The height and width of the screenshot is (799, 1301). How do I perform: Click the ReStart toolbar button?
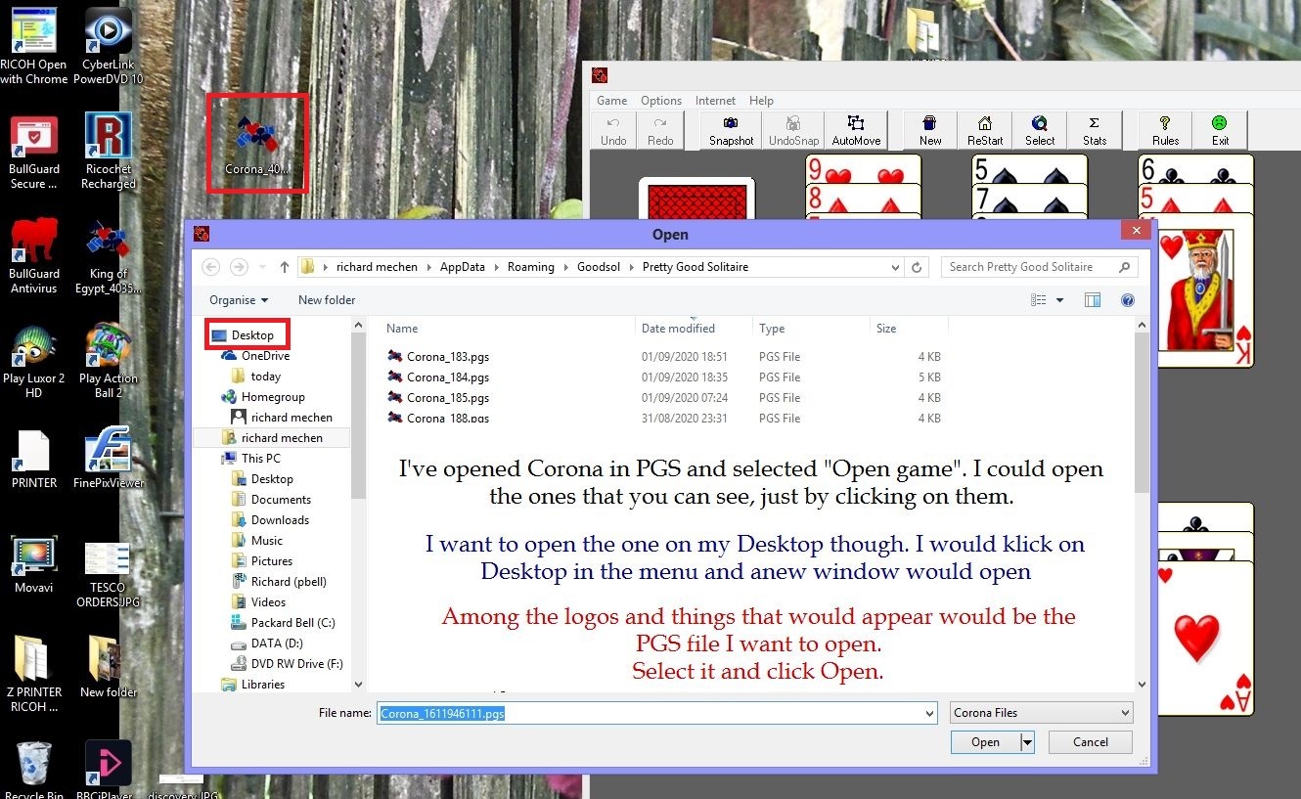coord(985,130)
